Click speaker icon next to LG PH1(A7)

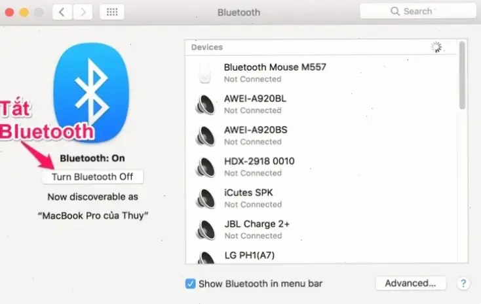click(206, 257)
